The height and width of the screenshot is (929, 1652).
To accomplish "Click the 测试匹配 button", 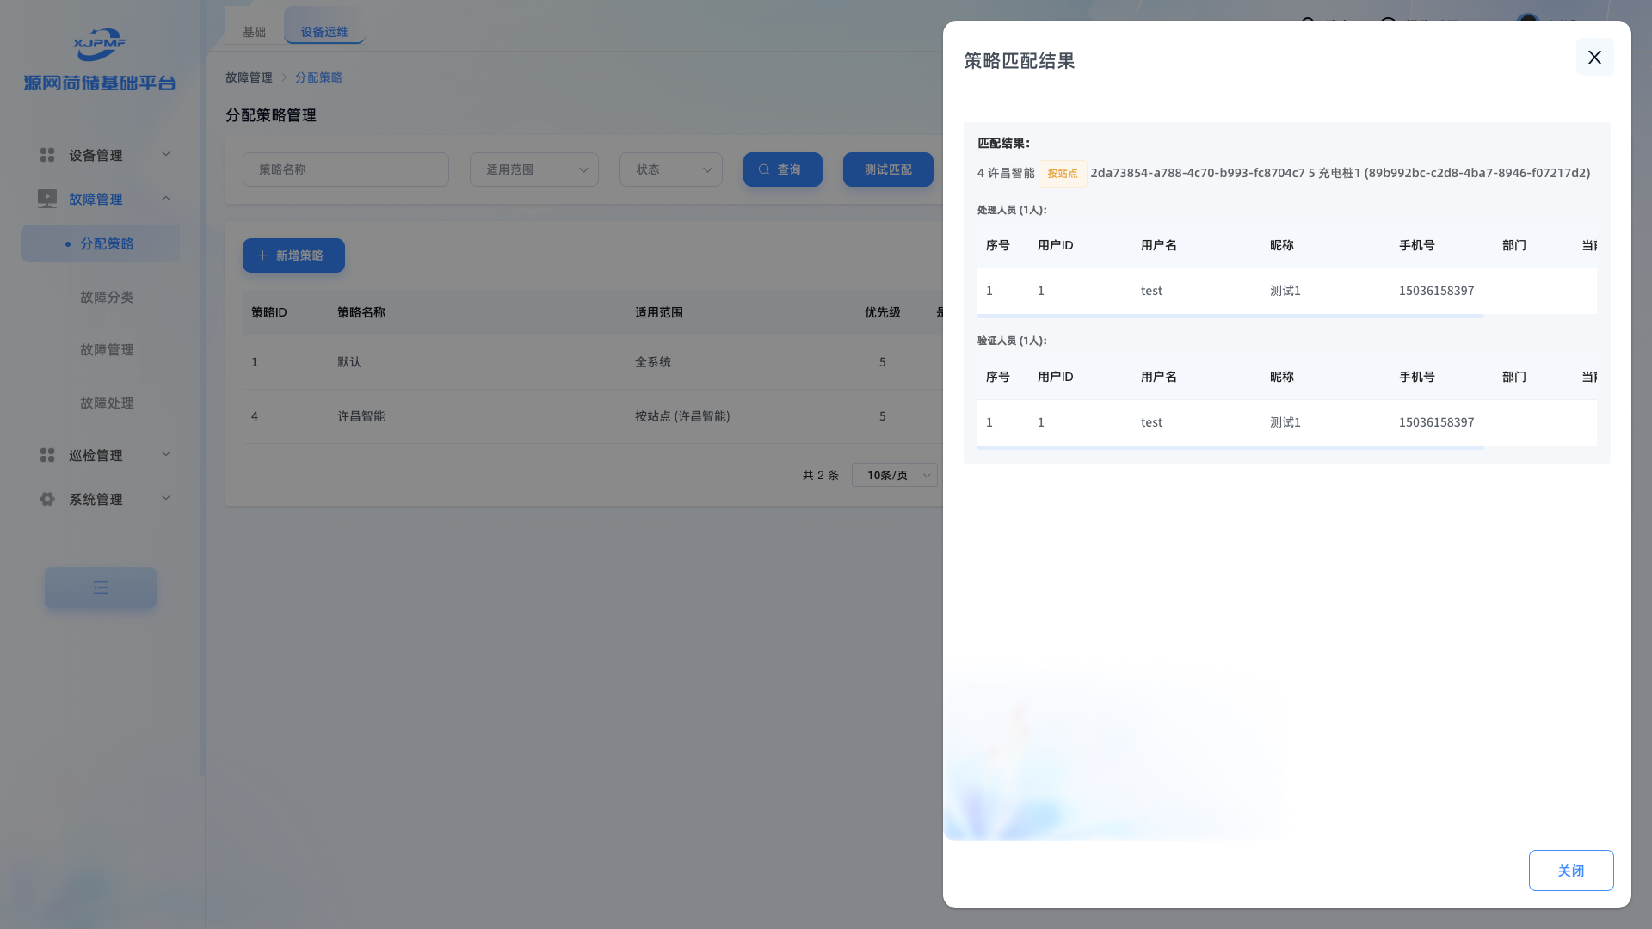I will (888, 169).
